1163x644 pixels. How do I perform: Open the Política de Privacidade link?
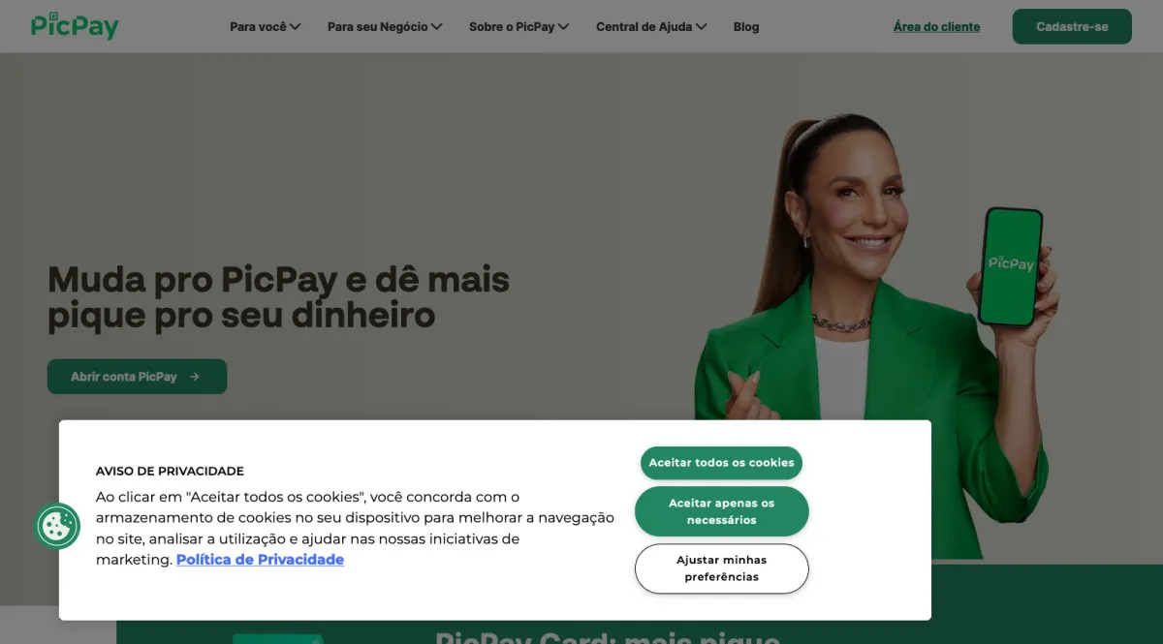point(260,560)
